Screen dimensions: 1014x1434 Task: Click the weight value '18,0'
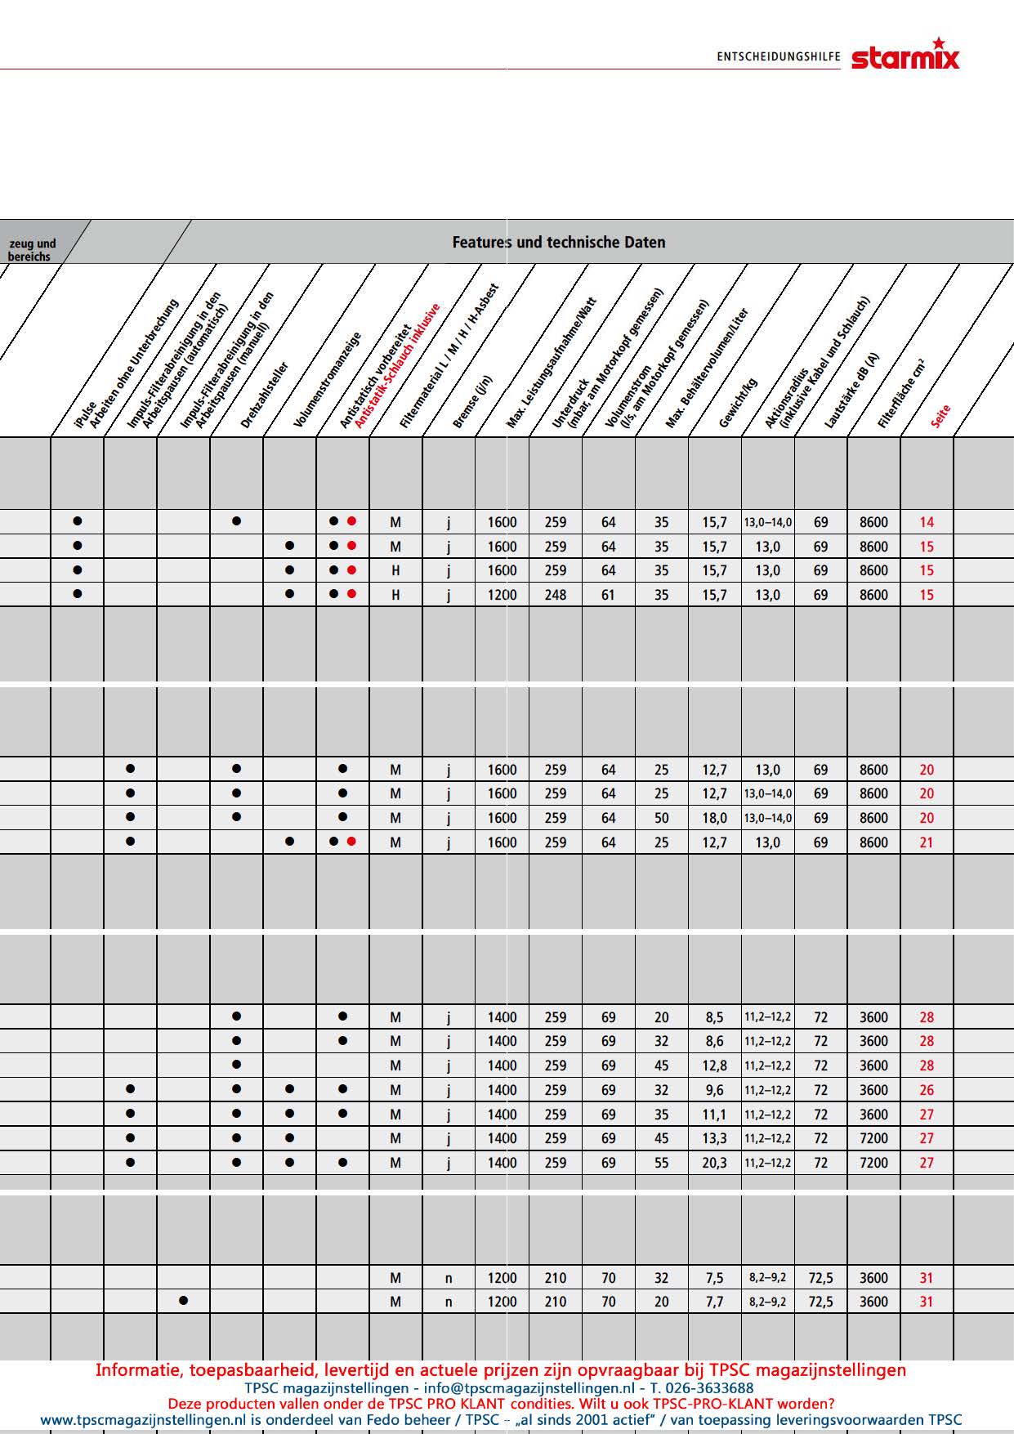pos(714,818)
